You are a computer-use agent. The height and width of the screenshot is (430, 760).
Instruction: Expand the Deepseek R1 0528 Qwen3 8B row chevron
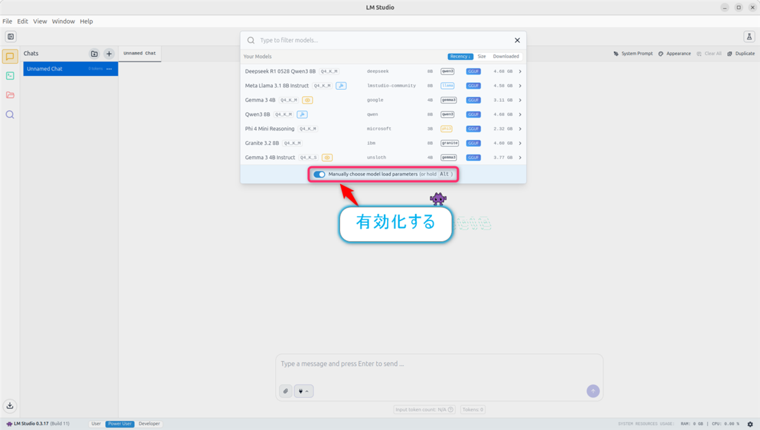click(x=520, y=72)
